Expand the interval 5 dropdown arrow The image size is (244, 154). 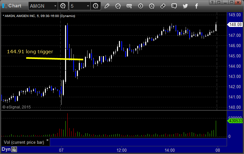pyautogui.click(x=88, y=6)
